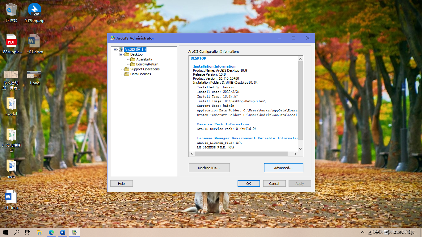
Task: Click the 'Install Date: 2022/3/31' line
Action: pyautogui.click(x=218, y=92)
